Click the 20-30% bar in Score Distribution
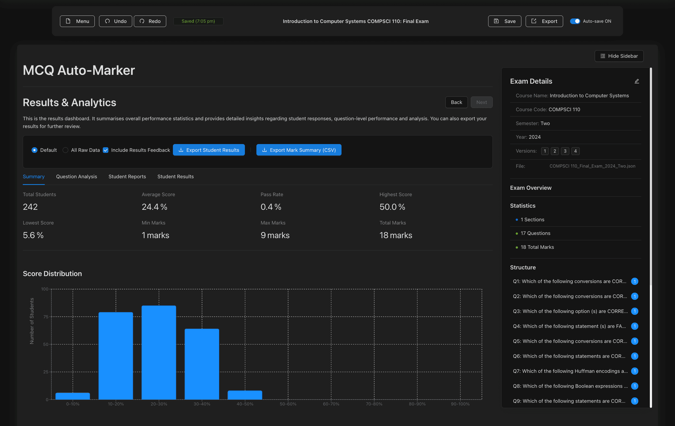 [x=159, y=353]
